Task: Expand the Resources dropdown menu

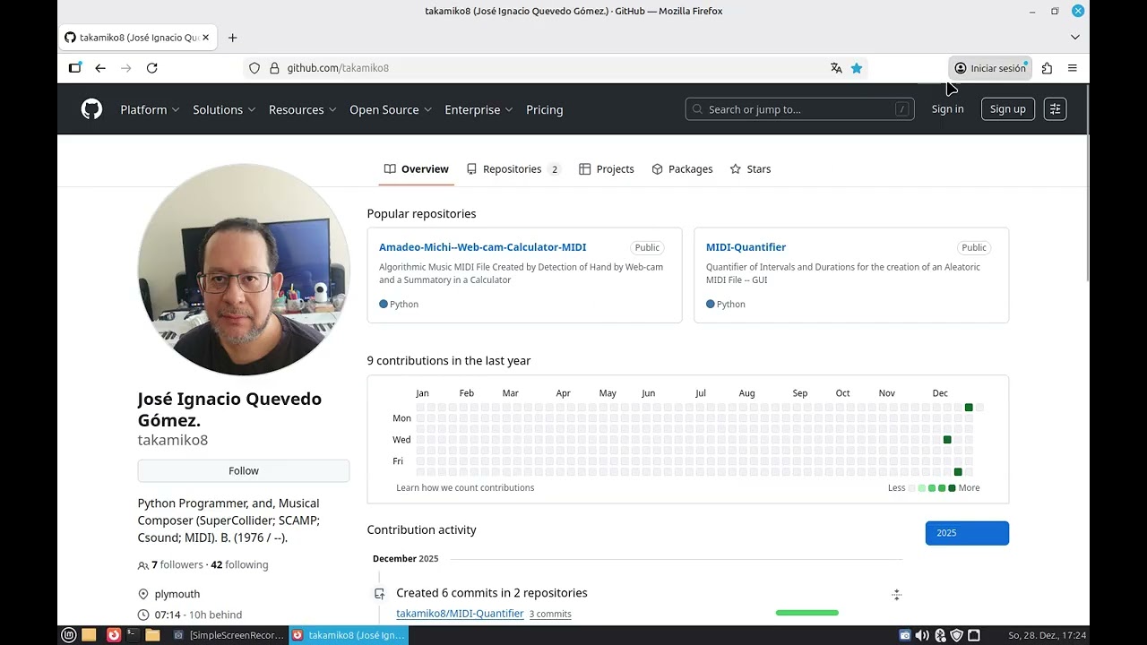Action: (x=302, y=109)
